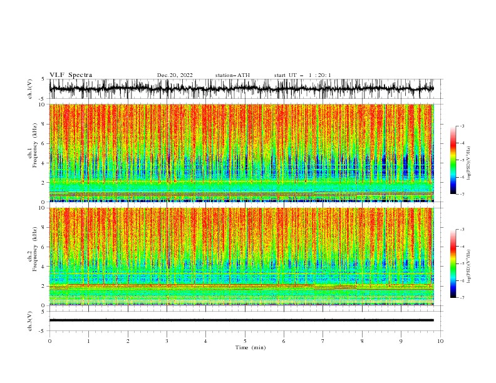Click the ch.2 PSD color scale bar
The image size is (496, 383).
[x=453, y=263]
